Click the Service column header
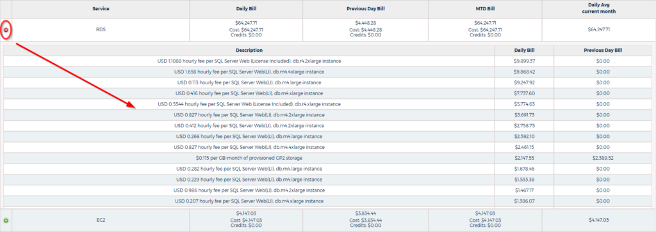 point(101,9)
